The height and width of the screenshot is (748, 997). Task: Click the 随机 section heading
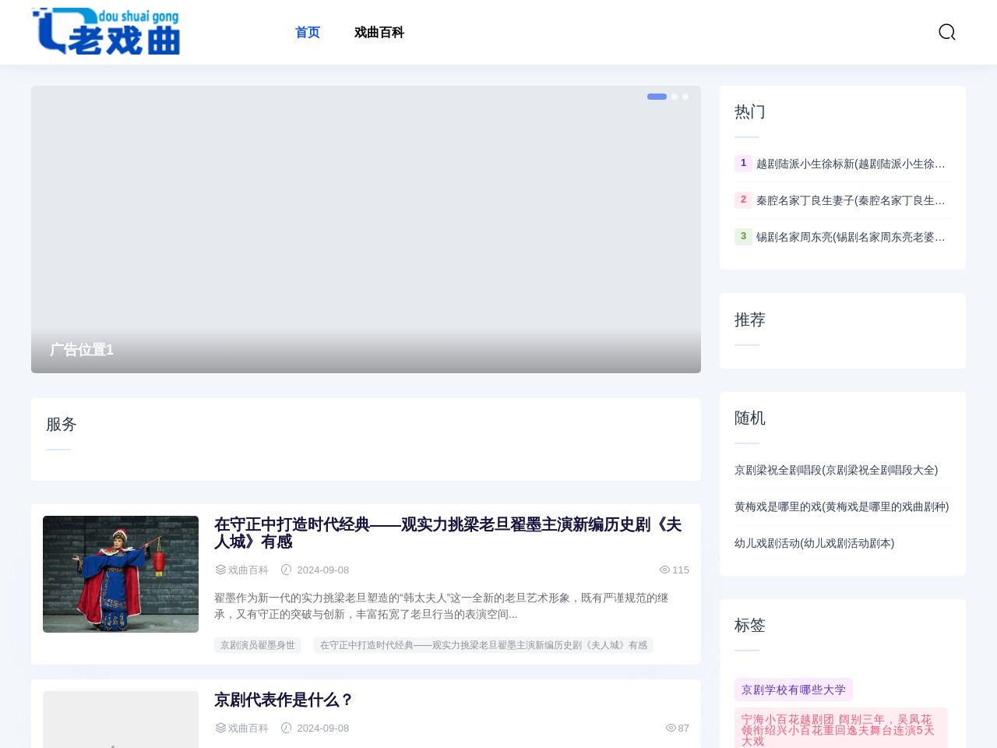click(750, 418)
